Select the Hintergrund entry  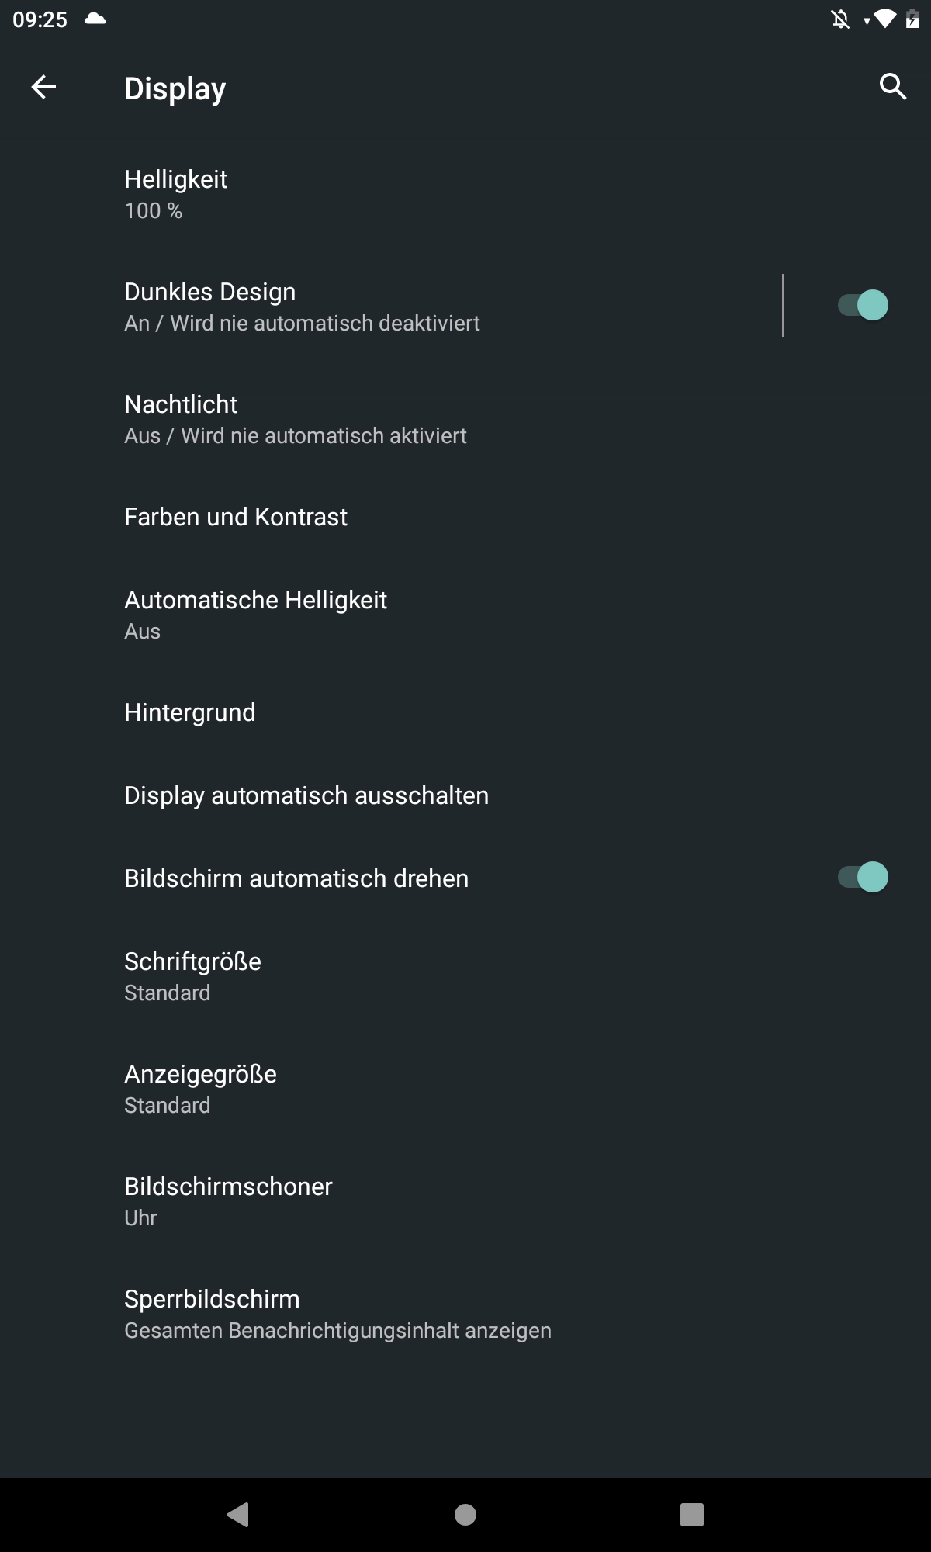[465, 712]
